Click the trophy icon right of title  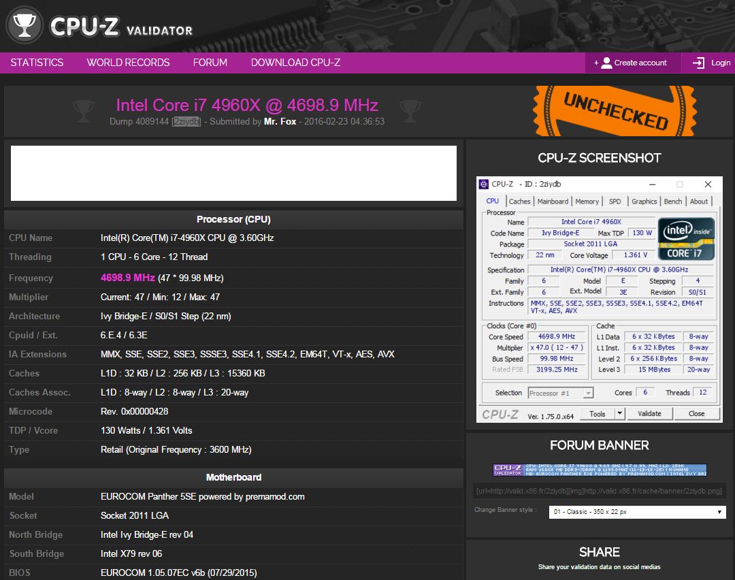point(410,111)
